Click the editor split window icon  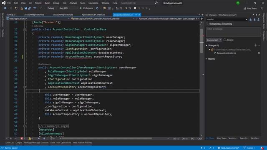coord(202,19)
